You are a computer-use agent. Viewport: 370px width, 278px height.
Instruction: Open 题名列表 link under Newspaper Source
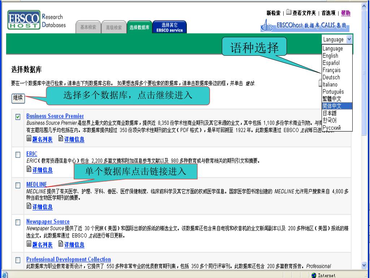click(x=43, y=245)
